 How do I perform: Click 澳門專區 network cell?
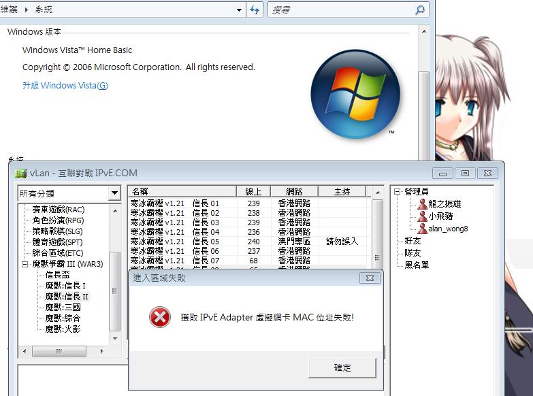294,242
